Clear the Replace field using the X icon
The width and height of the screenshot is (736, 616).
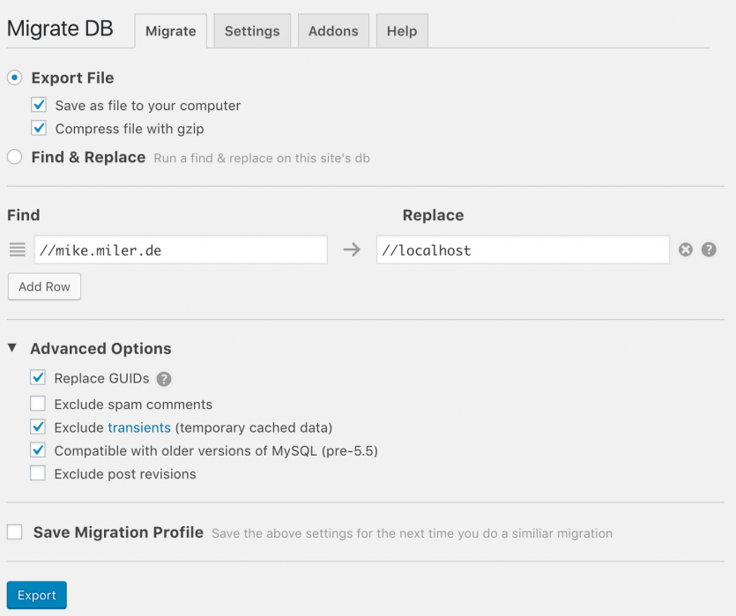(686, 249)
